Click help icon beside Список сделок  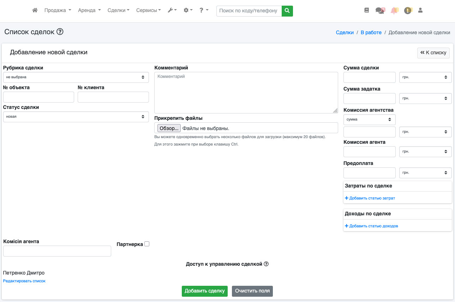click(x=60, y=32)
